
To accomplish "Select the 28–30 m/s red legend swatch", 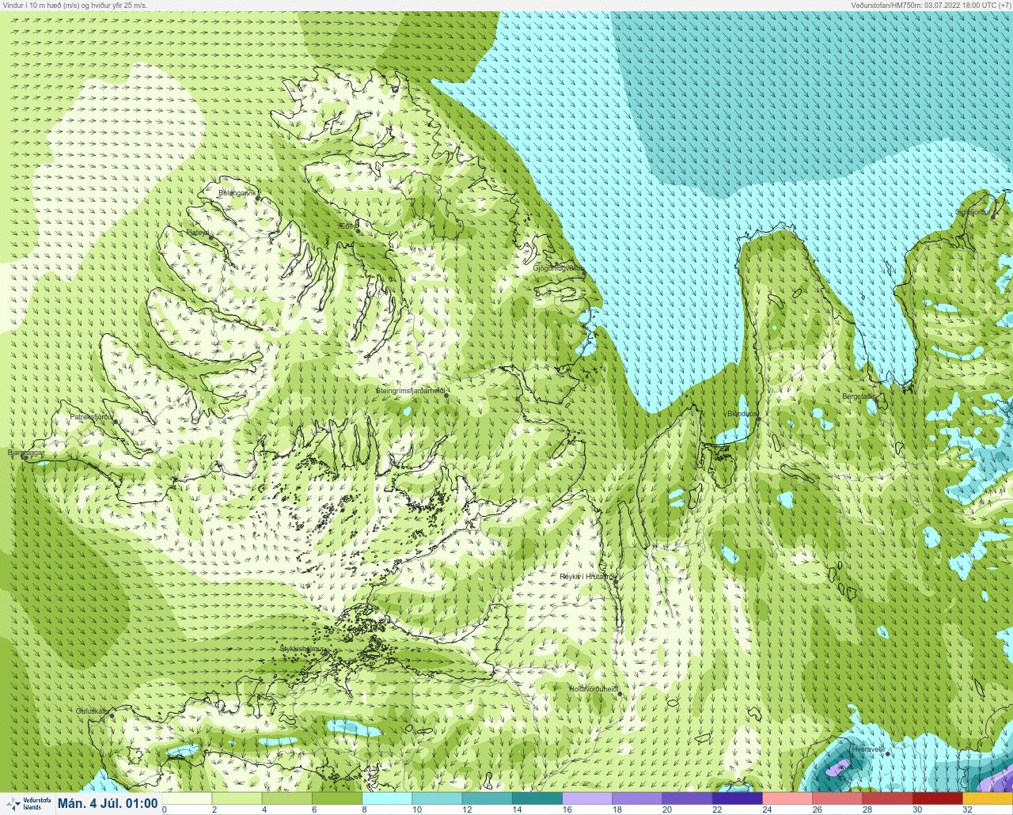I will tap(888, 798).
